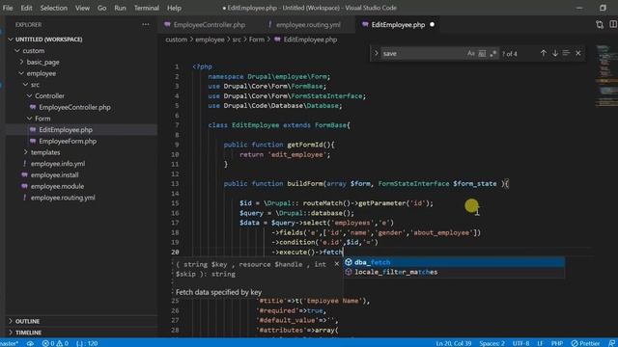
Task: Click 'Ln 20, Col 39' in status bar
Action: tap(454, 343)
